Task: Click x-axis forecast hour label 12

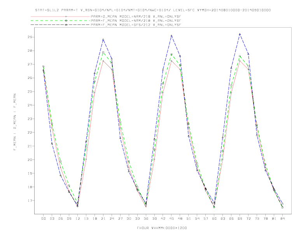Action: [78, 219]
